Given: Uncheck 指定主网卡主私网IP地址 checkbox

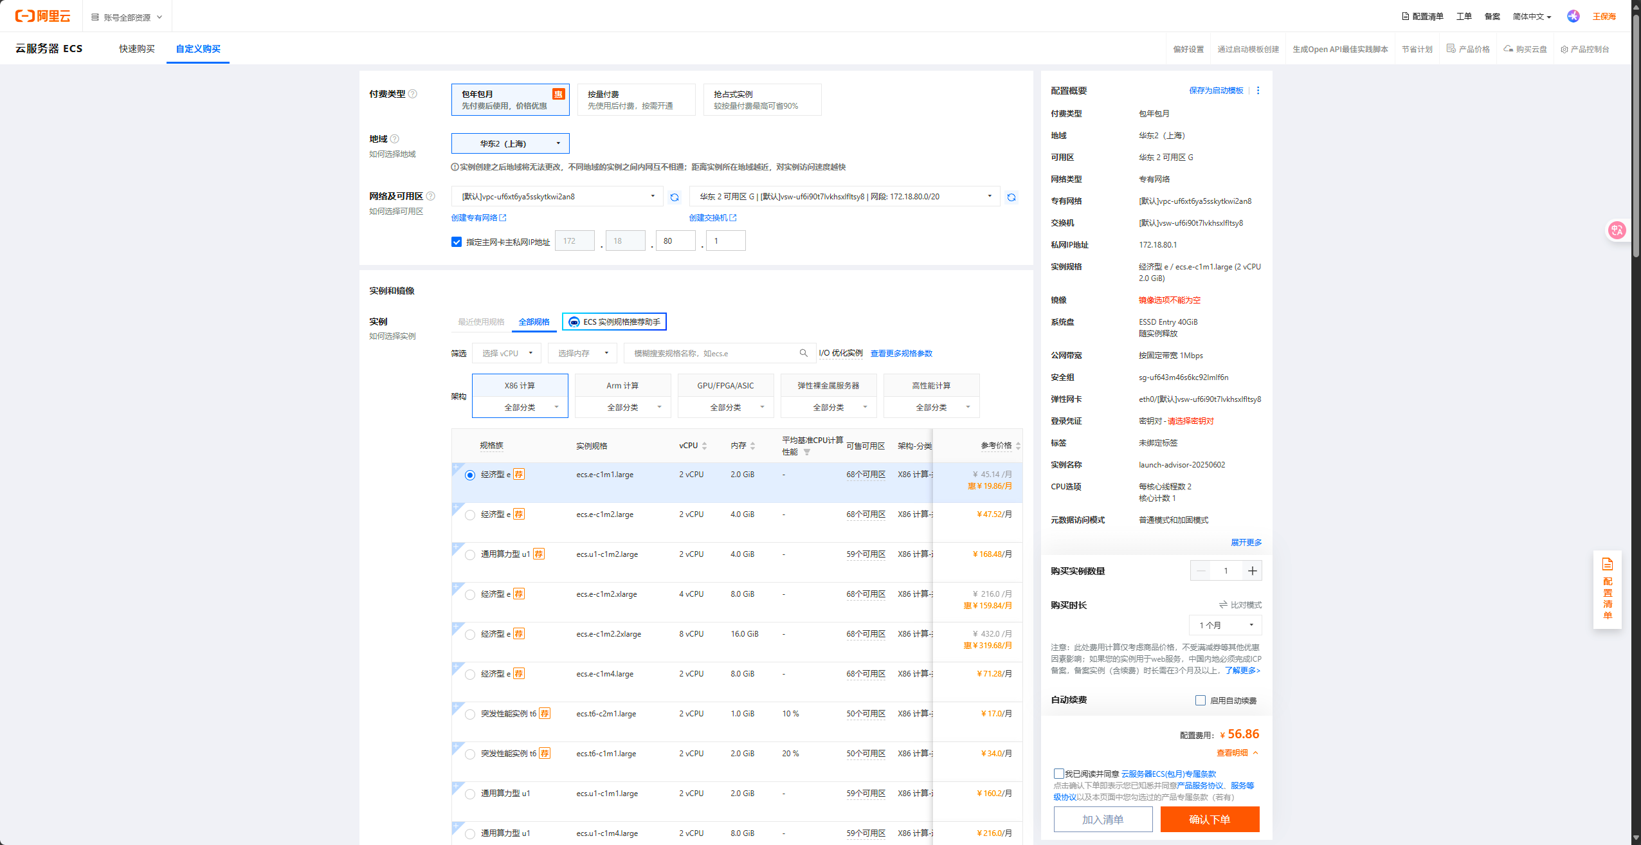Looking at the screenshot, I should (457, 242).
